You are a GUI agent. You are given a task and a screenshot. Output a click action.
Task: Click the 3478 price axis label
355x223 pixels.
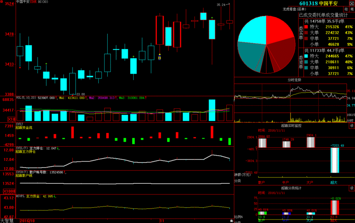coord(9,34)
